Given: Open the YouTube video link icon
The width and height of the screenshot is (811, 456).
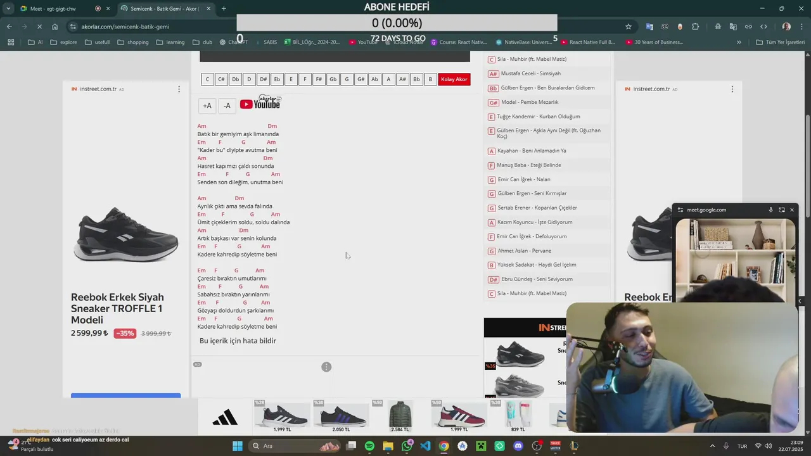Looking at the screenshot, I should [x=260, y=104].
